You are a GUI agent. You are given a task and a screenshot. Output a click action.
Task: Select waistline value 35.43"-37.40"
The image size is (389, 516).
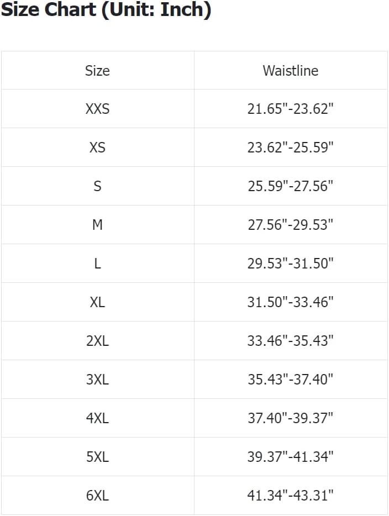(x=291, y=380)
